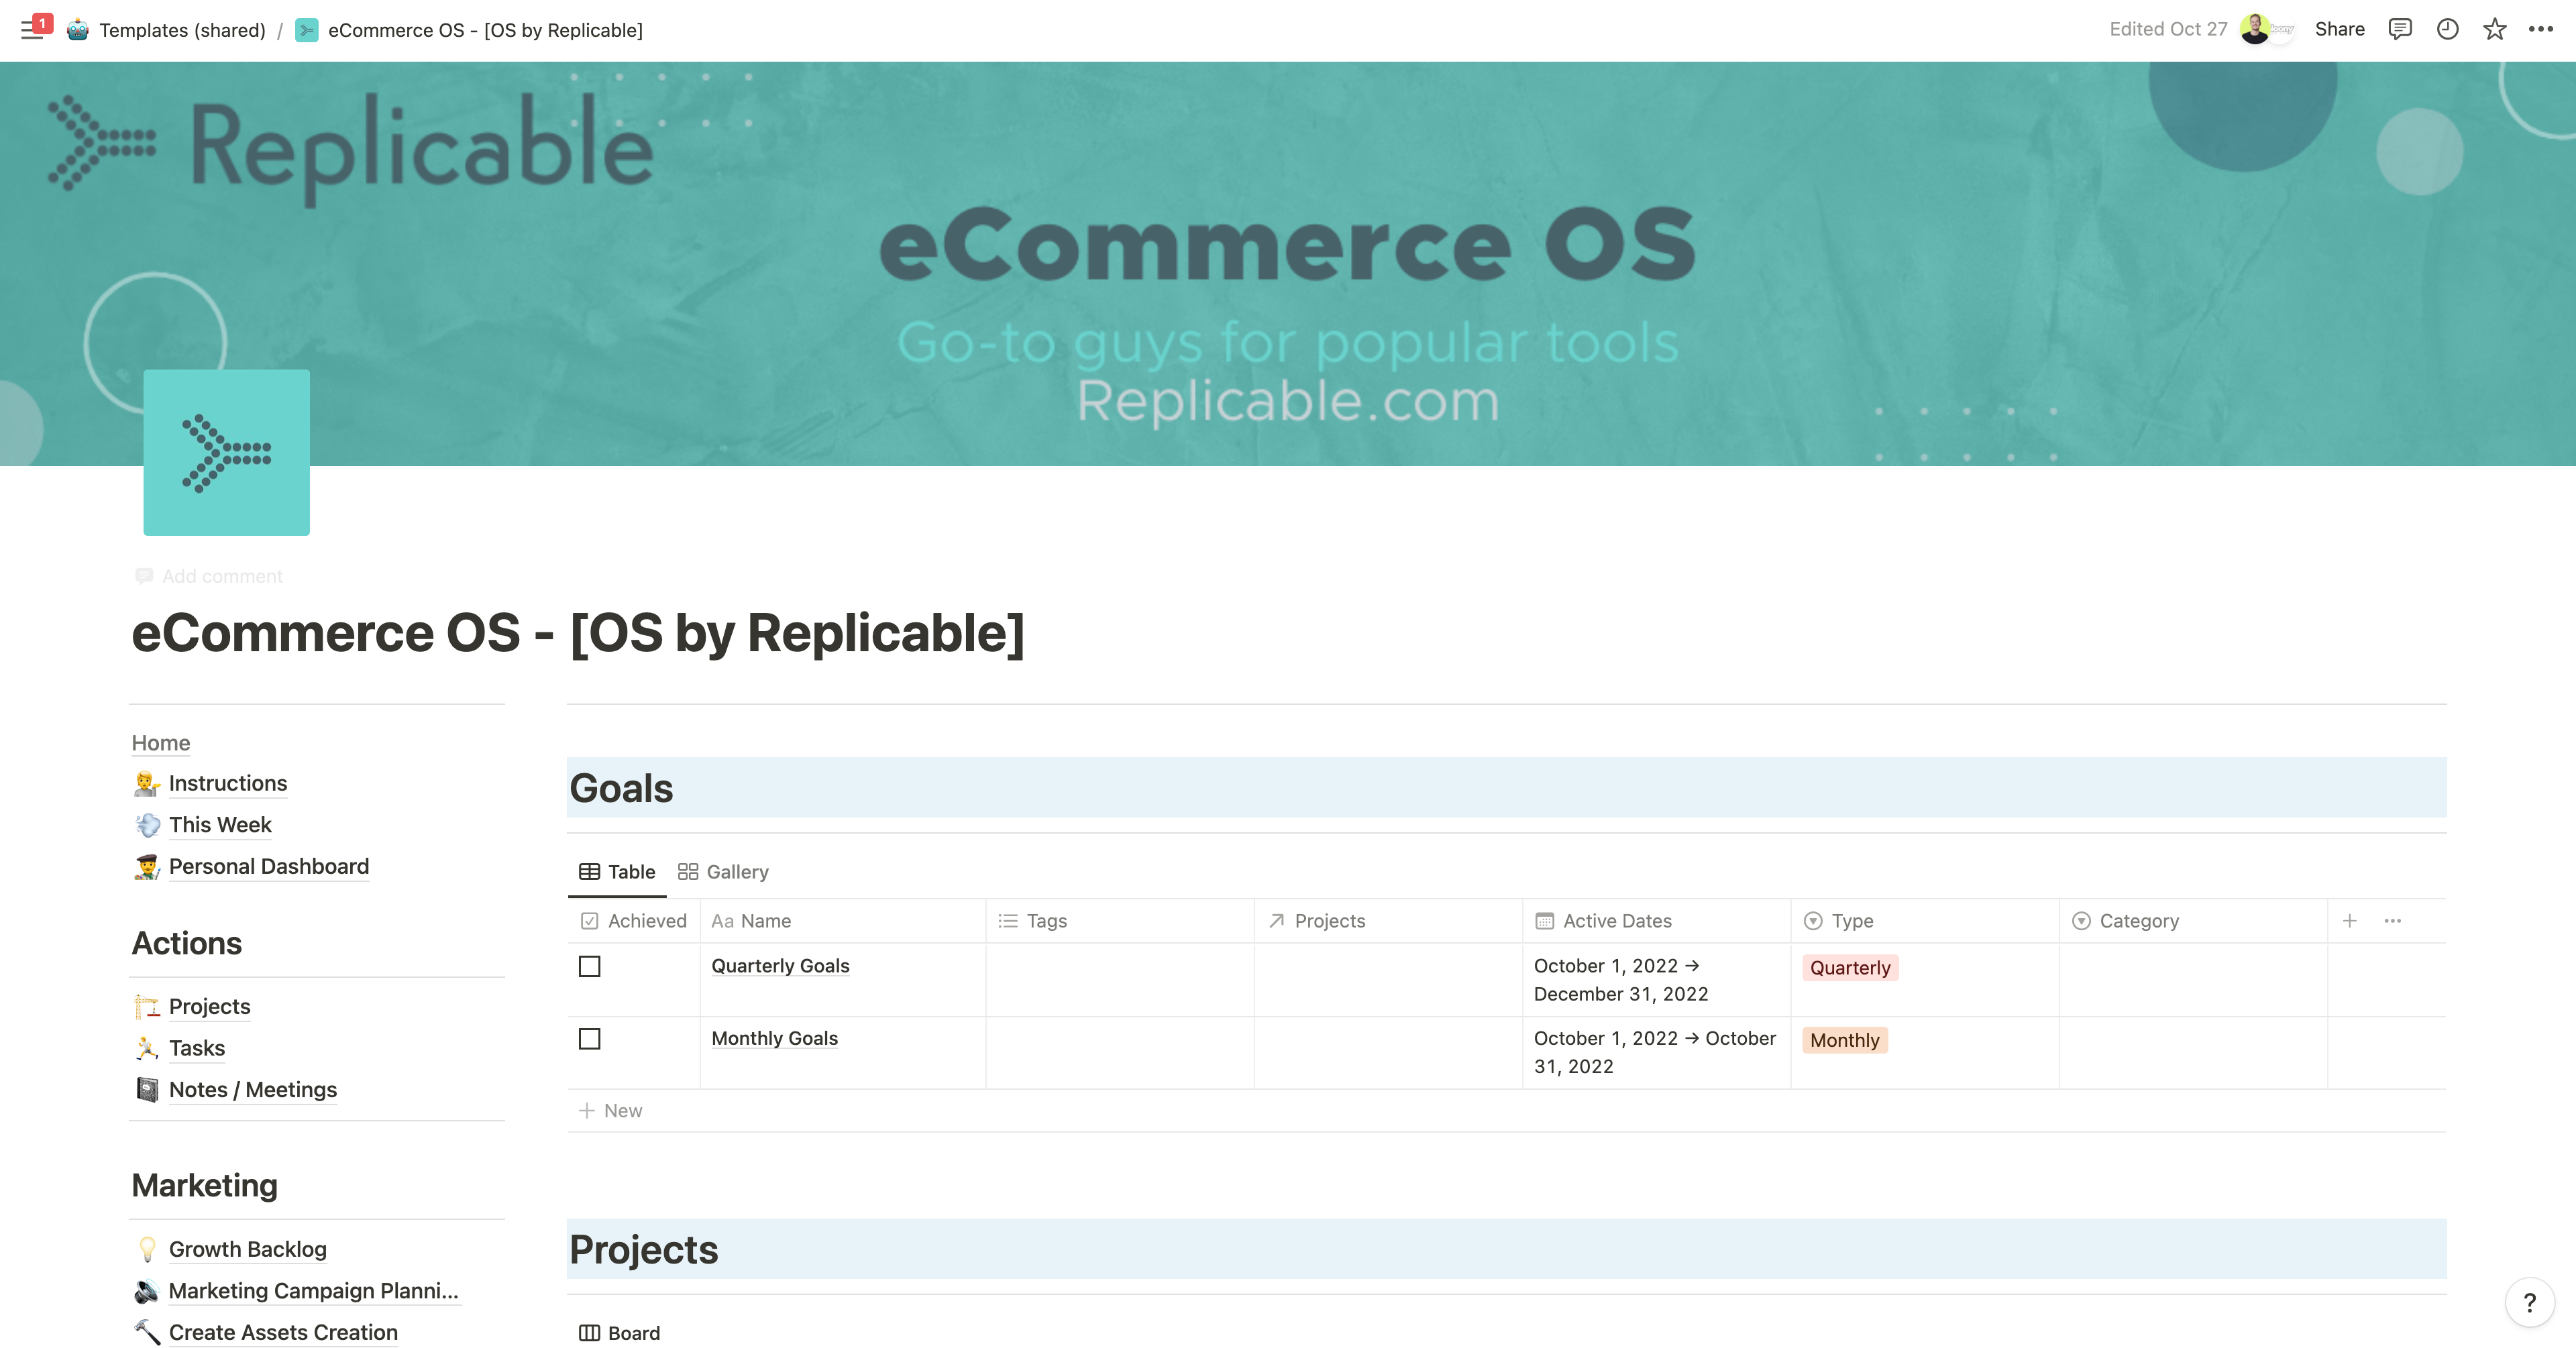The width and height of the screenshot is (2576, 1348).
Task: Open Marketing Campaign Planni... link
Action: pyautogui.click(x=314, y=1291)
